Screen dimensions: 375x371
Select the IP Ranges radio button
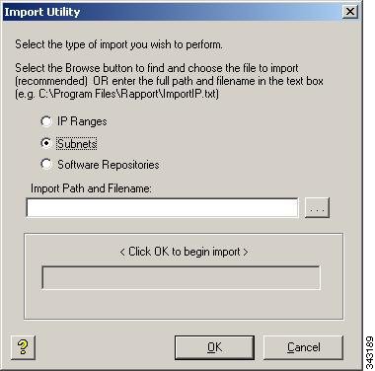coord(46,121)
